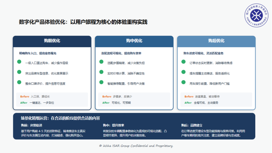272x153 pixels.
Task: Click green bullet beside 用车指引前置
Action: 183,83
